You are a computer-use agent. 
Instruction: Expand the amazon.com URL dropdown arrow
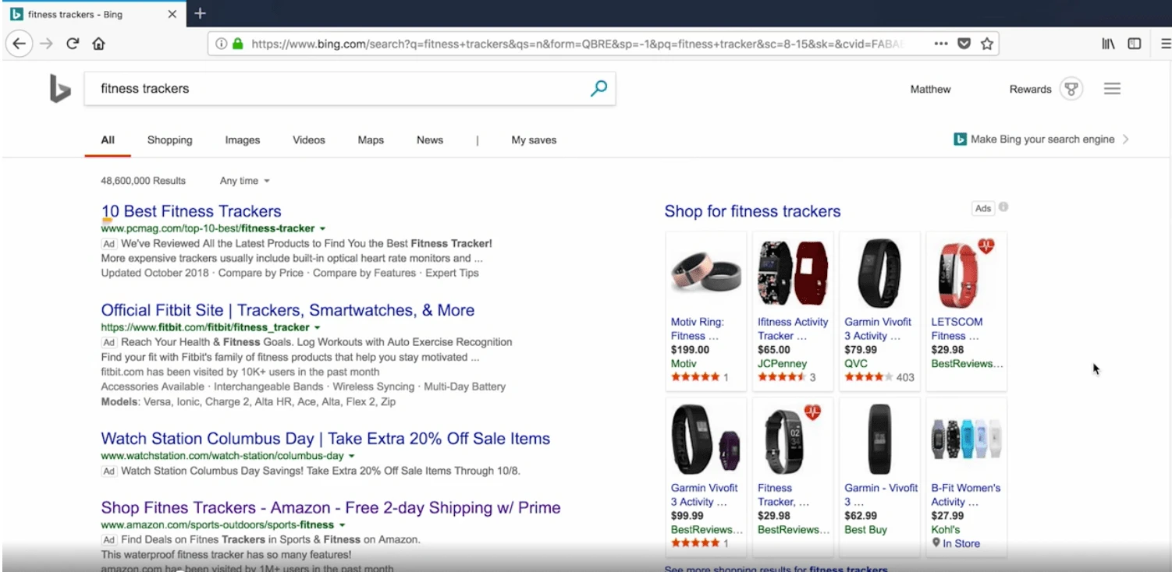point(341,526)
